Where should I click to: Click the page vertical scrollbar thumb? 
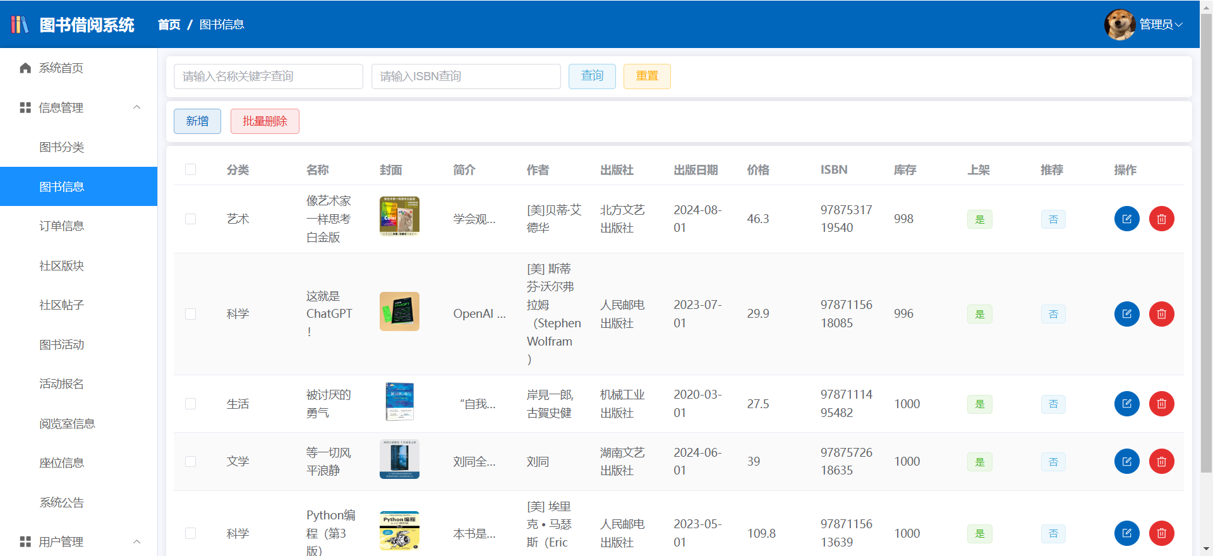click(x=1206, y=243)
